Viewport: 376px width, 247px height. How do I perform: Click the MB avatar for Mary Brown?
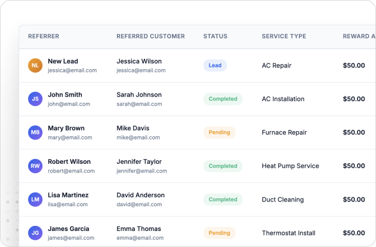click(35, 133)
